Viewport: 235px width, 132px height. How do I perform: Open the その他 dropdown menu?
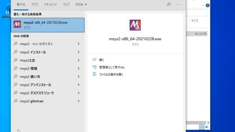click(81, 4)
